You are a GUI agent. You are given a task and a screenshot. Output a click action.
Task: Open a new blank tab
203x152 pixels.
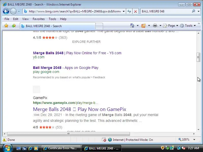point(99,26)
